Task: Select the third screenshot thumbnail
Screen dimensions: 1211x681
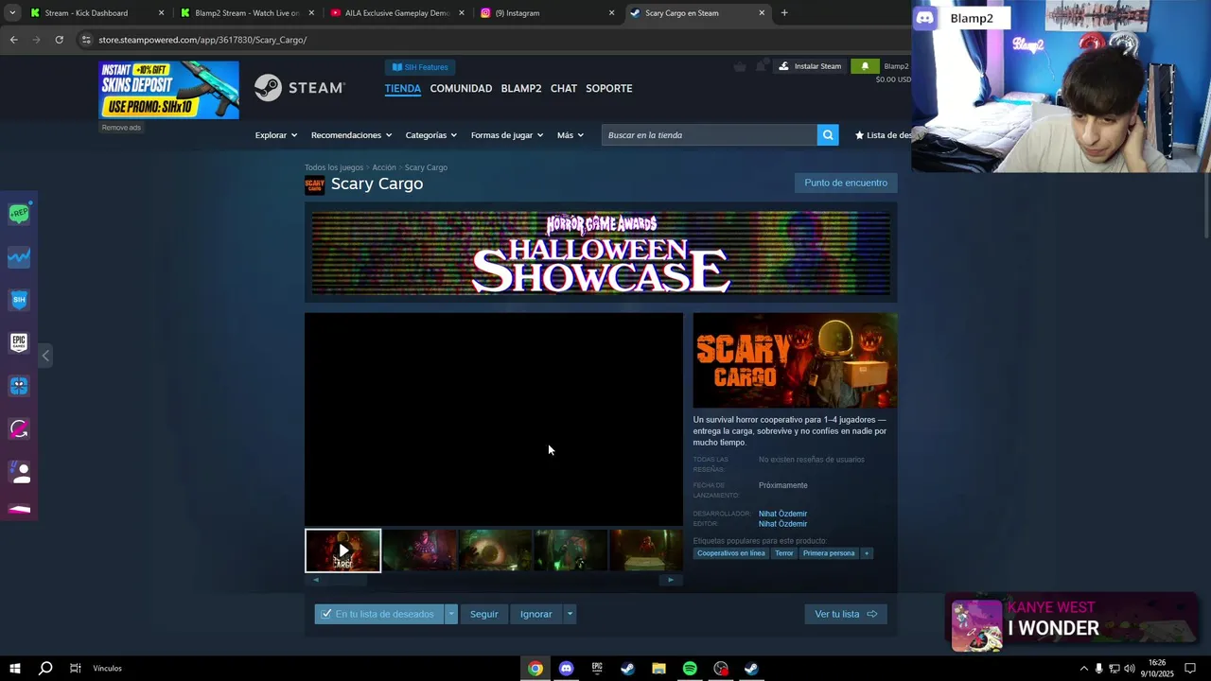Action: coord(495,550)
